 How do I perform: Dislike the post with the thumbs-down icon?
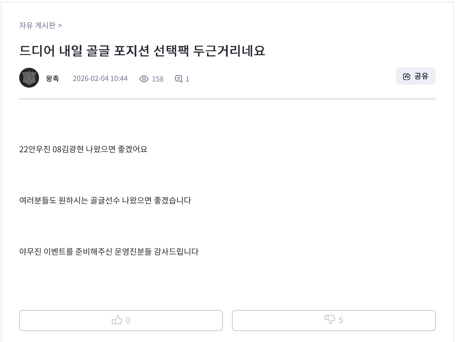pyautogui.click(x=329, y=320)
